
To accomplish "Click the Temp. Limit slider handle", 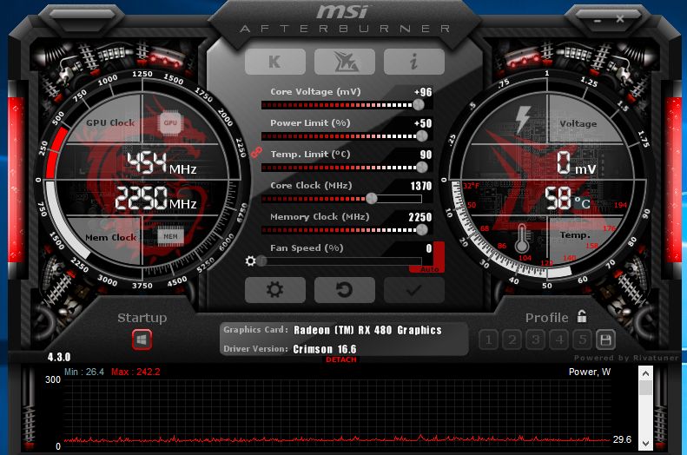I will (422, 168).
